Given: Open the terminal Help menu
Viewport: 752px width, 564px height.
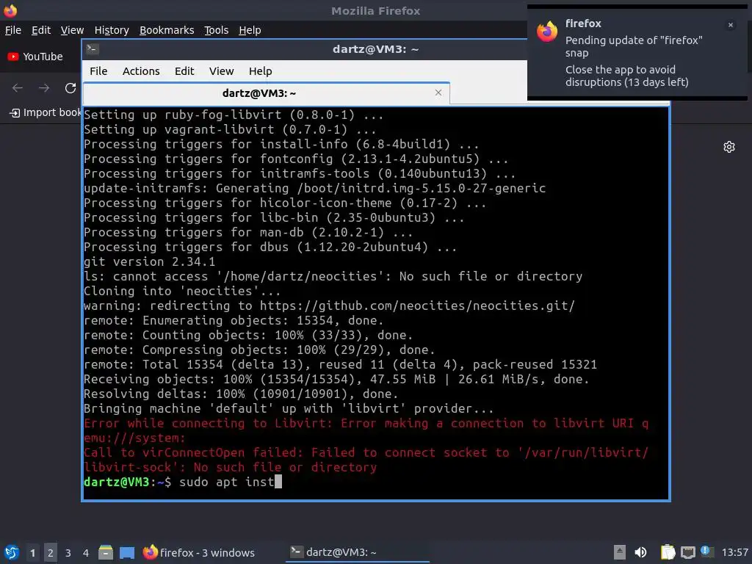Looking at the screenshot, I should (261, 71).
